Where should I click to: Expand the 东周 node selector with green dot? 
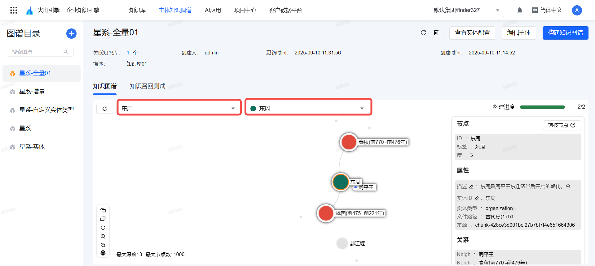(x=308, y=108)
